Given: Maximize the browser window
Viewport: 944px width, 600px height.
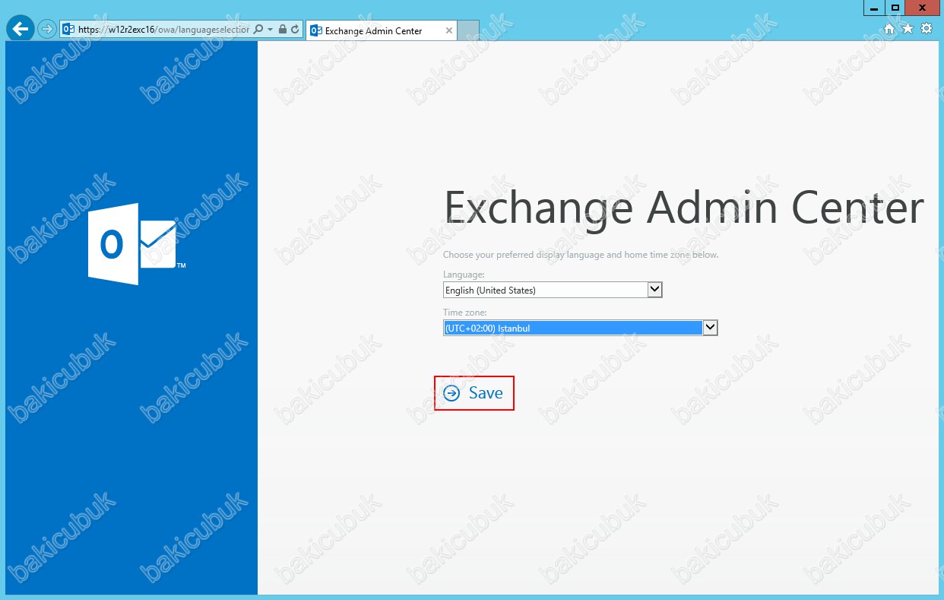Looking at the screenshot, I should (896, 8).
